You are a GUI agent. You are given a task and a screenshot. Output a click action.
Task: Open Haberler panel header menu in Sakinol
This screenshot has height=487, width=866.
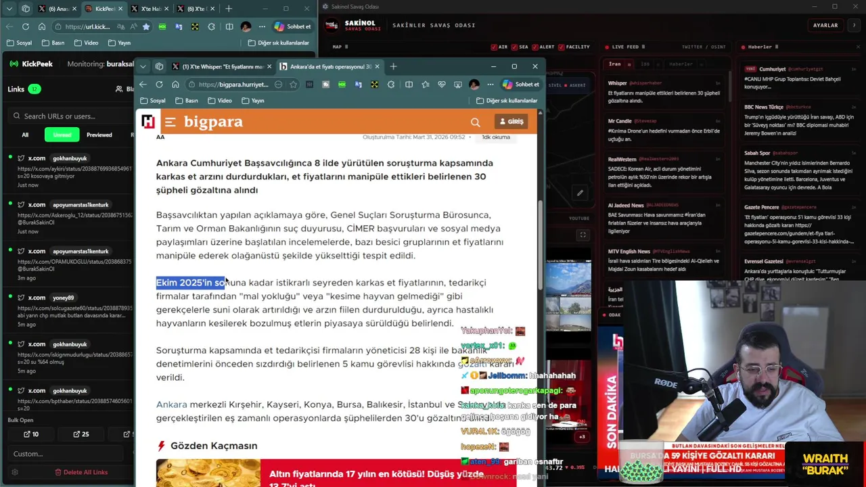pos(776,47)
